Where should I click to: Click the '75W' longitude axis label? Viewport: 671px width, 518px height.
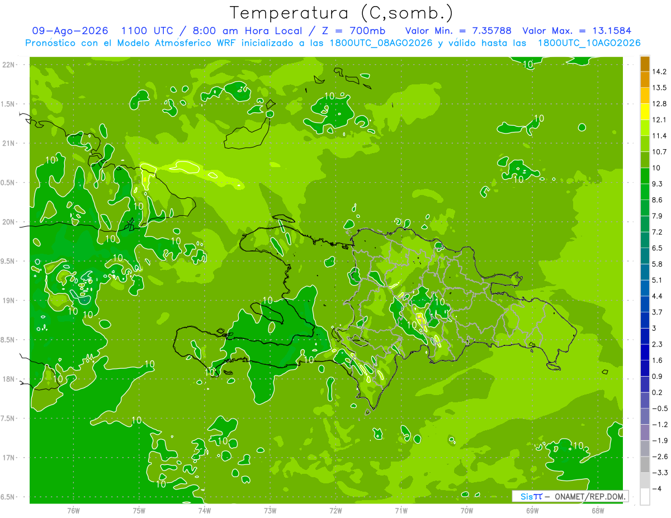point(139,511)
